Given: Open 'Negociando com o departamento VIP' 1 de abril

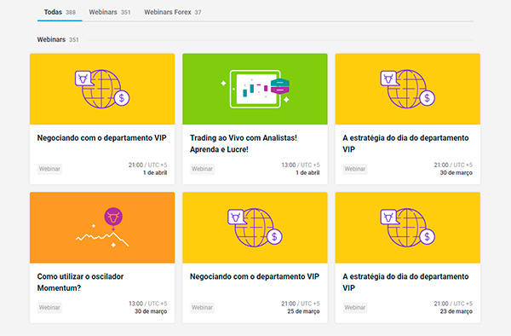Looking at the screenshot, I should point(101,138).
